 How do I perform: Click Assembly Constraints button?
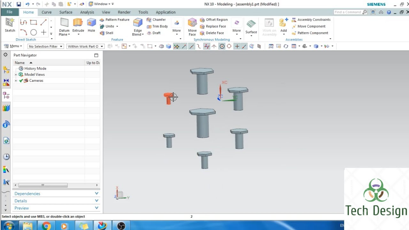(311, 19)
